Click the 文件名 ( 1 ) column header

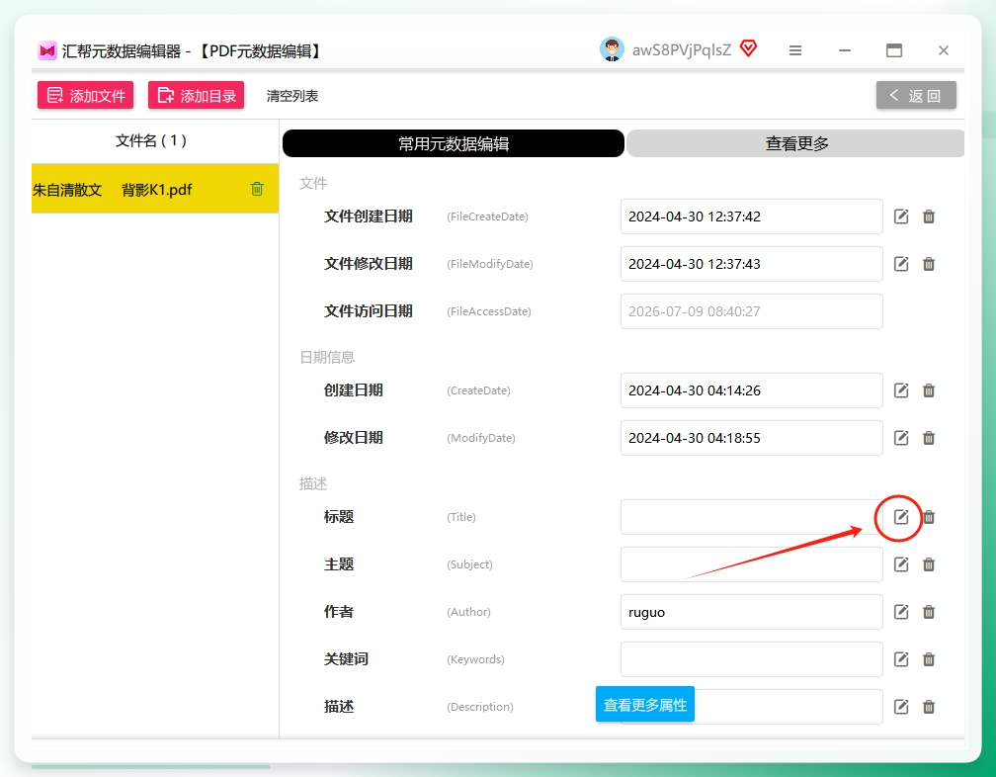pos(151,140)
